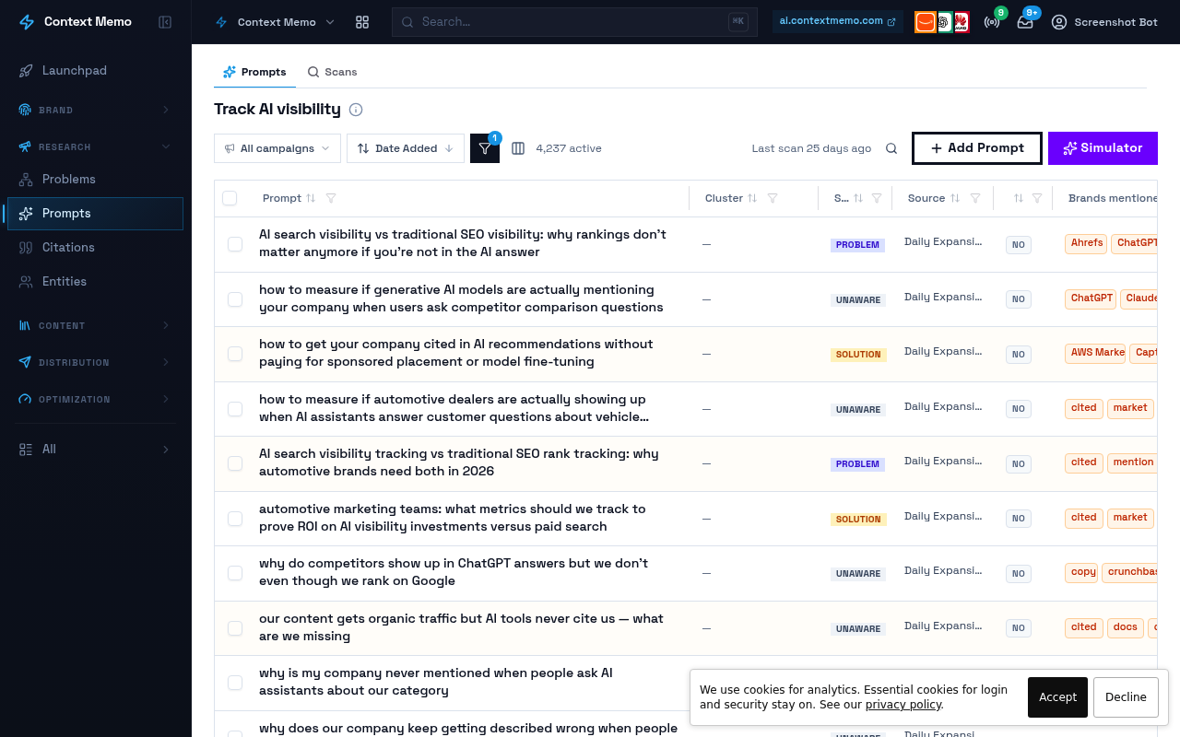This screenshot has width=1180, height=737.
Task: Open the live signal icon with badge 9
Action: click(992, 22)
